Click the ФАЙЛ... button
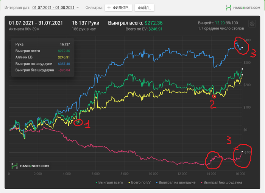This screenshot has height=193, width=265. click(144, 8)
